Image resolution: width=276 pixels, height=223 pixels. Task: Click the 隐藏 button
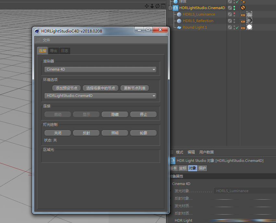[x=115, y=114]
